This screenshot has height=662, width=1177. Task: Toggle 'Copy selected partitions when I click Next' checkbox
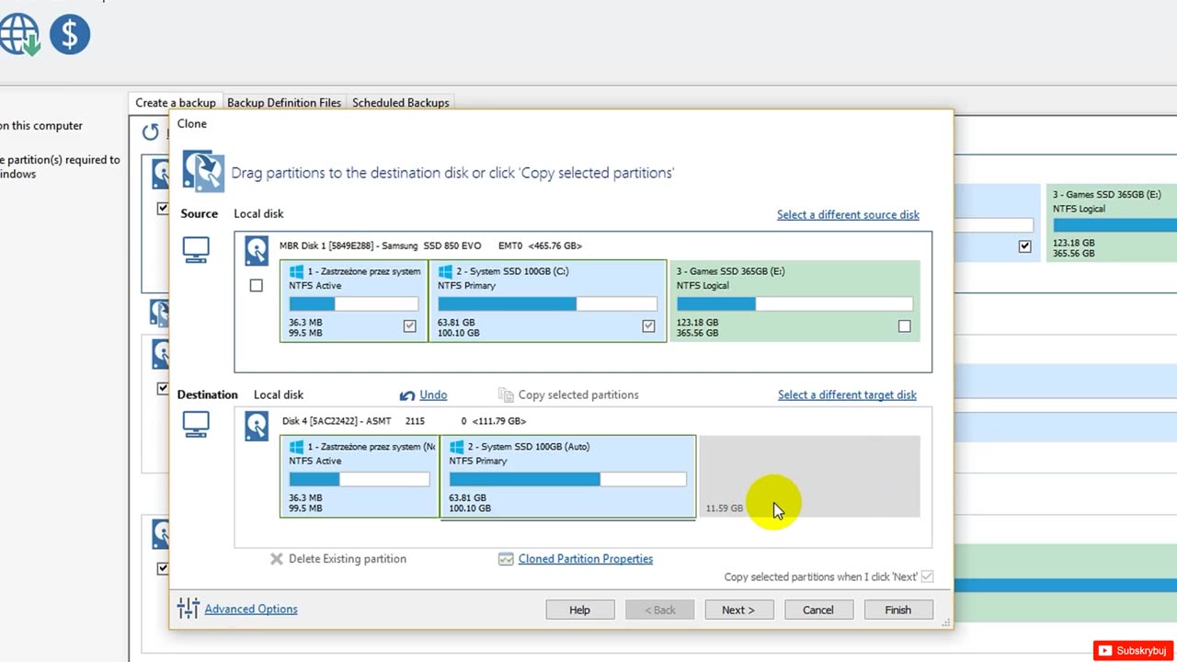(x=927, y=576)
